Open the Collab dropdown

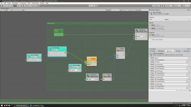pos(156,6)
